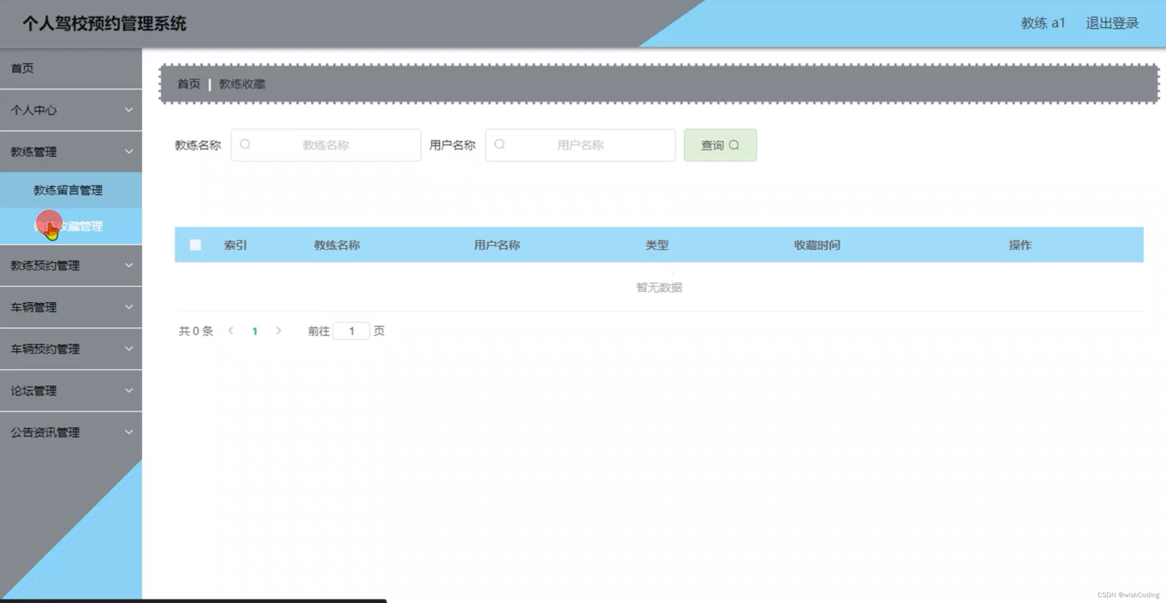Go to previous page arrow in pagination
The height and width of the screenshot is (603, 1166).
231,330
